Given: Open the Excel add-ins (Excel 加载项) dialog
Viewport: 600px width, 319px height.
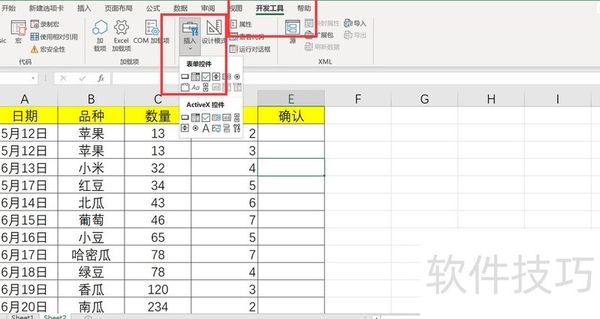Looking at the screenshot, I should (x=121, y=35).
